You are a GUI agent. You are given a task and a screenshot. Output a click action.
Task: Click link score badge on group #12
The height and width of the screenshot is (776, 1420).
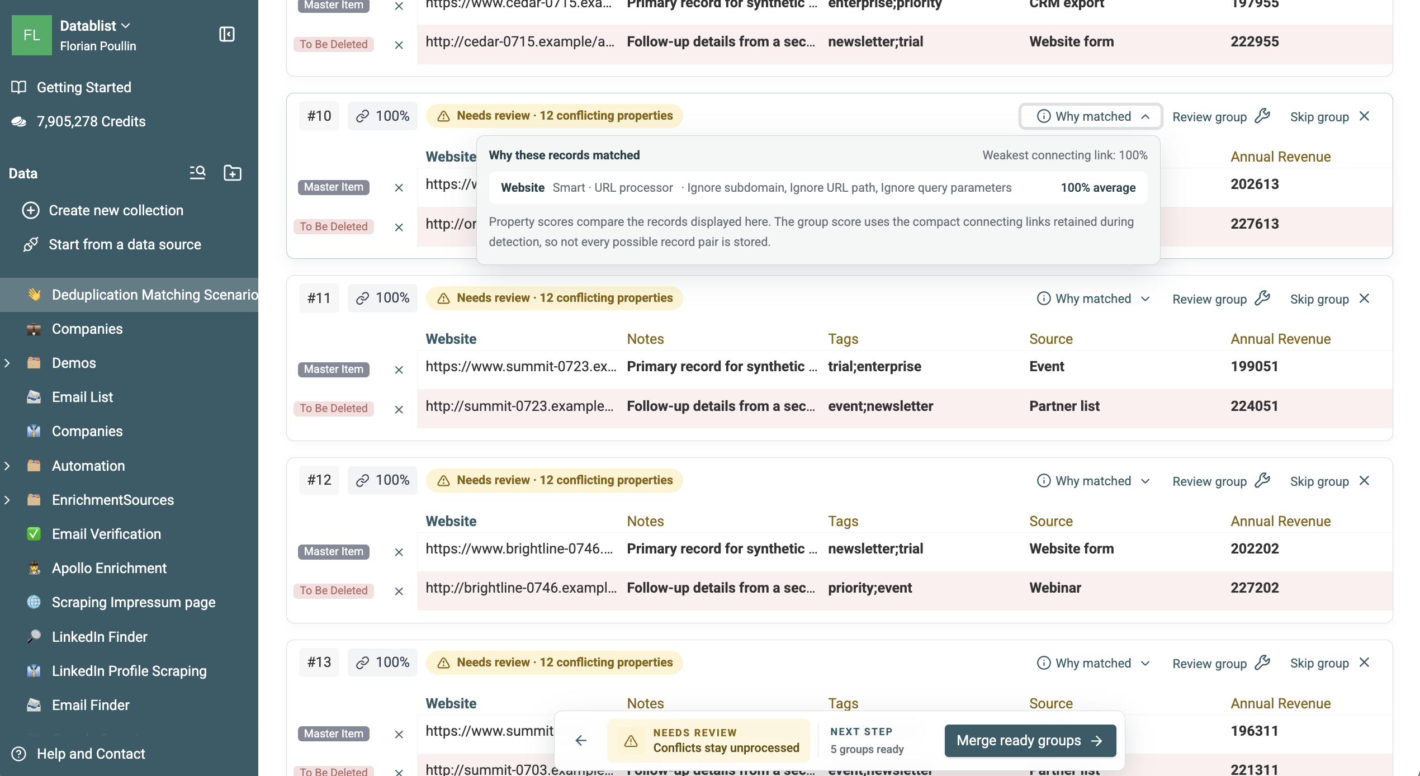pos(382,480)
